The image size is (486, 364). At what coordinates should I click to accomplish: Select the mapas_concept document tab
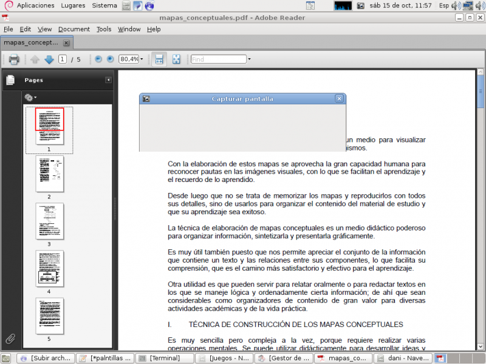pyautogui.click(x=32, y=42)
